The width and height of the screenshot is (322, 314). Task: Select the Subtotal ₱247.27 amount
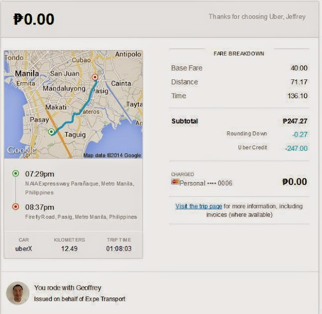pyautogui.click(x=295, y=121)
